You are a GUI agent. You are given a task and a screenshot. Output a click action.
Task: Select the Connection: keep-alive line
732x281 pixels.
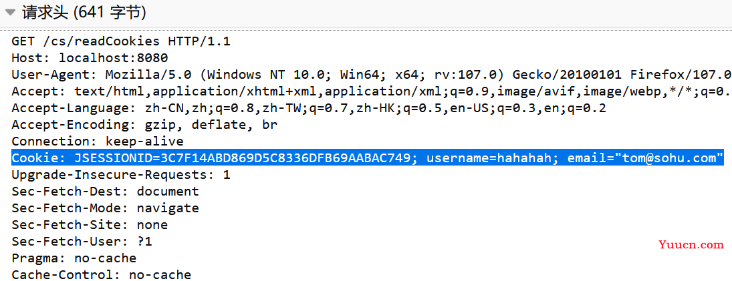[98, 142]
